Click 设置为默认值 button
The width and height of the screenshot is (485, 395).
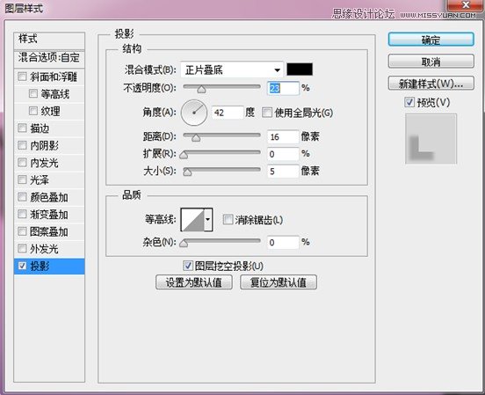coord(194,282)
